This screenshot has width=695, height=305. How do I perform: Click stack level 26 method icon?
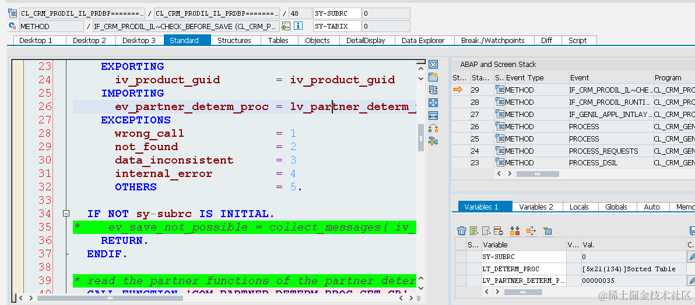click(x=500, y=127)
